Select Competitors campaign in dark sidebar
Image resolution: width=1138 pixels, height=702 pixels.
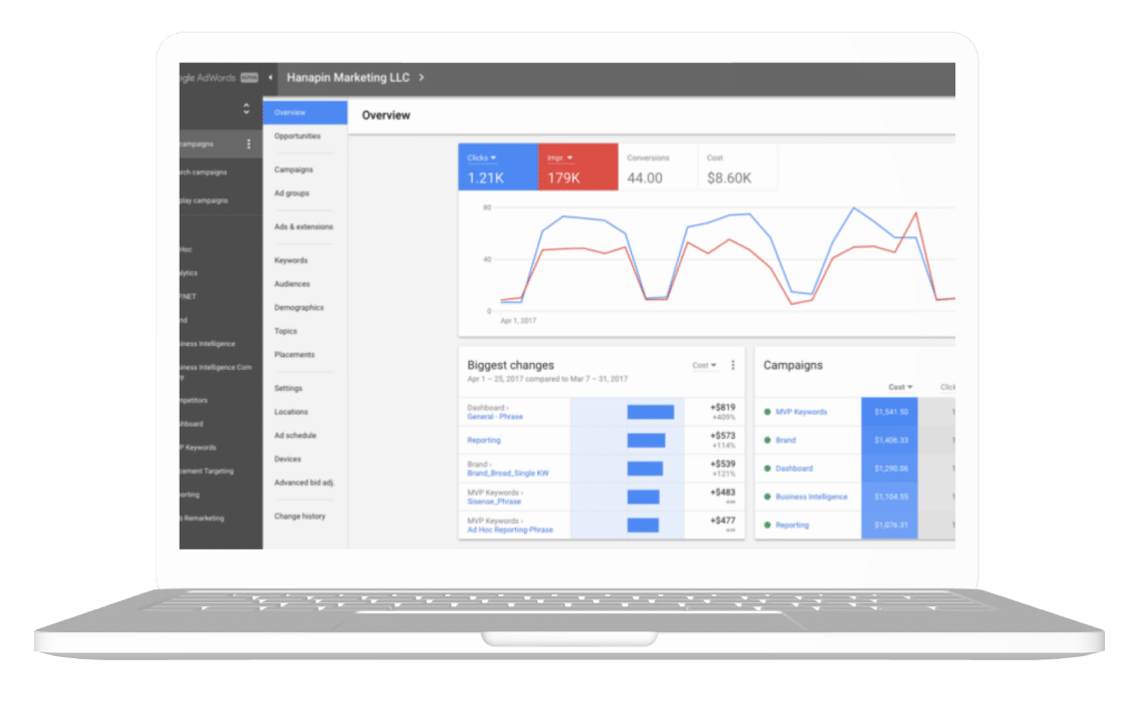pos(194,400)
